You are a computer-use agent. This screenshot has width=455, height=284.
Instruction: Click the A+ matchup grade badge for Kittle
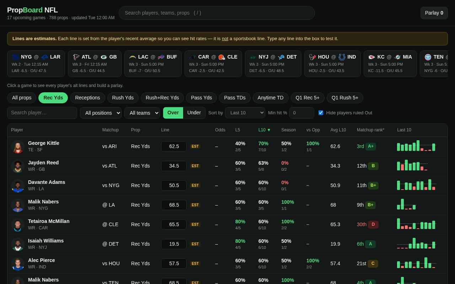click(371, 146)
